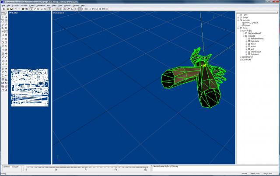
Task: Click the New file icon in toolbar
Action: point(3,9)
